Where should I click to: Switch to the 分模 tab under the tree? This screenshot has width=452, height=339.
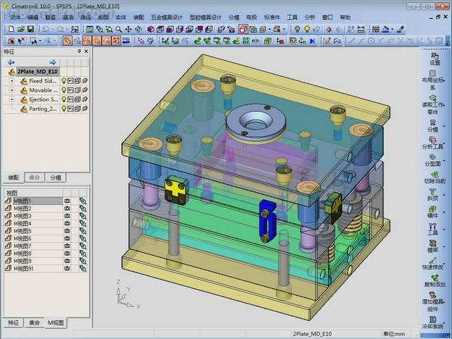pos(56,177)
